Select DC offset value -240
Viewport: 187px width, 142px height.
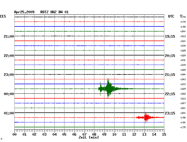coord(183,74)
